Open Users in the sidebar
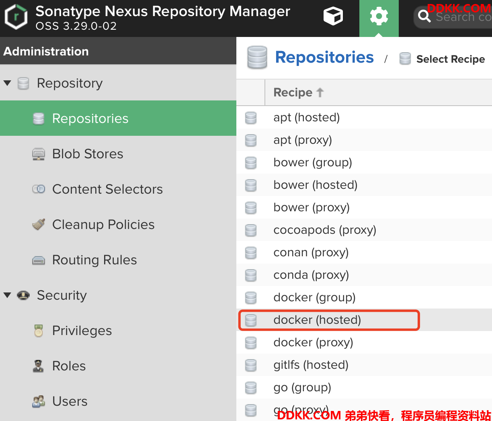Viewport: 492px width, 421px height. click(118, 401)
